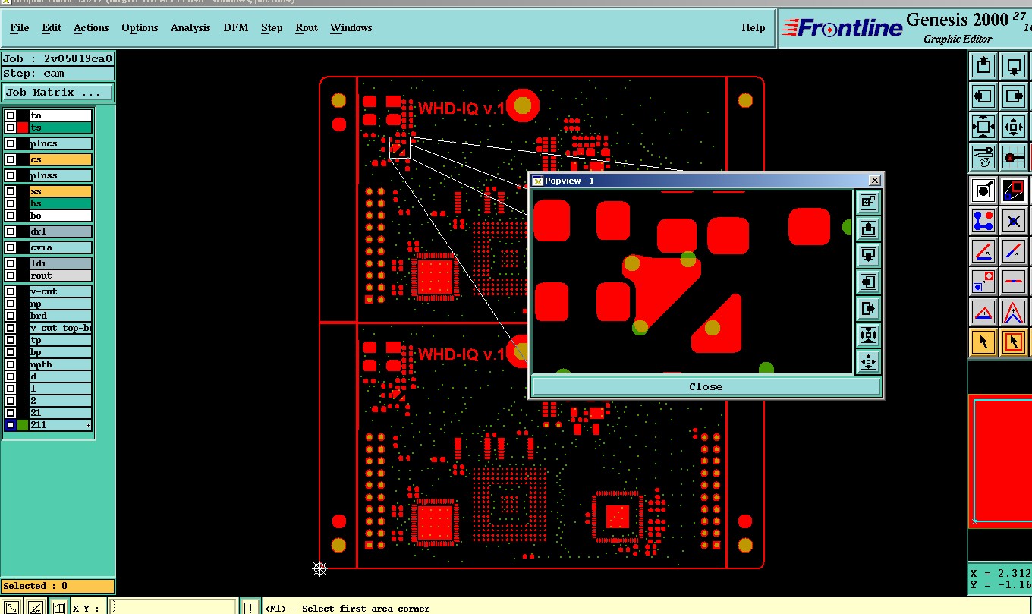Open the Help menu
Image resolution: width=1032 pixels, height=614 pixels.
point(754,28)
